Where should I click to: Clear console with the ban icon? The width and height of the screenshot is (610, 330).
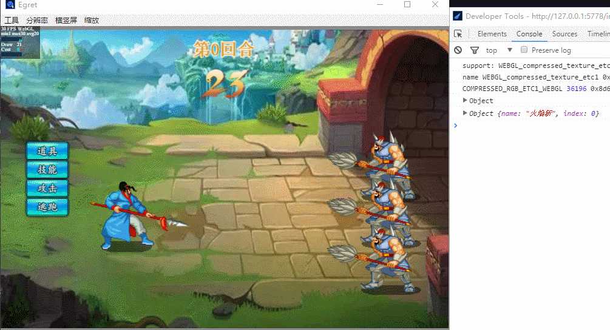pos(458,50)
